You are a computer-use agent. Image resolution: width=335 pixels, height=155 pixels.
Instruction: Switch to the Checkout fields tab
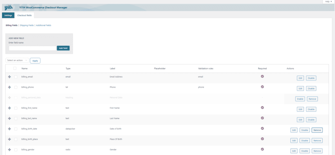point(24,15)
